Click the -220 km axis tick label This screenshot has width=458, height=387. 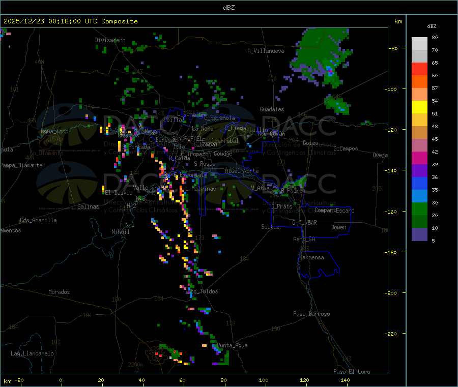392,334
